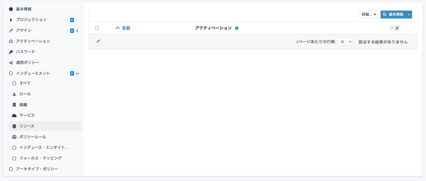Select the リソース submenu item

pyautogui.click(x=45, y=126)
